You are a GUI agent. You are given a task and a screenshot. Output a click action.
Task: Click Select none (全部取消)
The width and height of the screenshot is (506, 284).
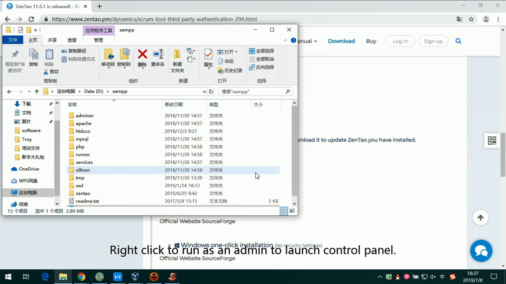coord(261,59)
